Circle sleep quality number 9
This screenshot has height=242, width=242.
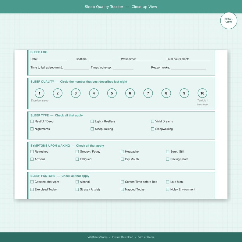pos(184,93)
